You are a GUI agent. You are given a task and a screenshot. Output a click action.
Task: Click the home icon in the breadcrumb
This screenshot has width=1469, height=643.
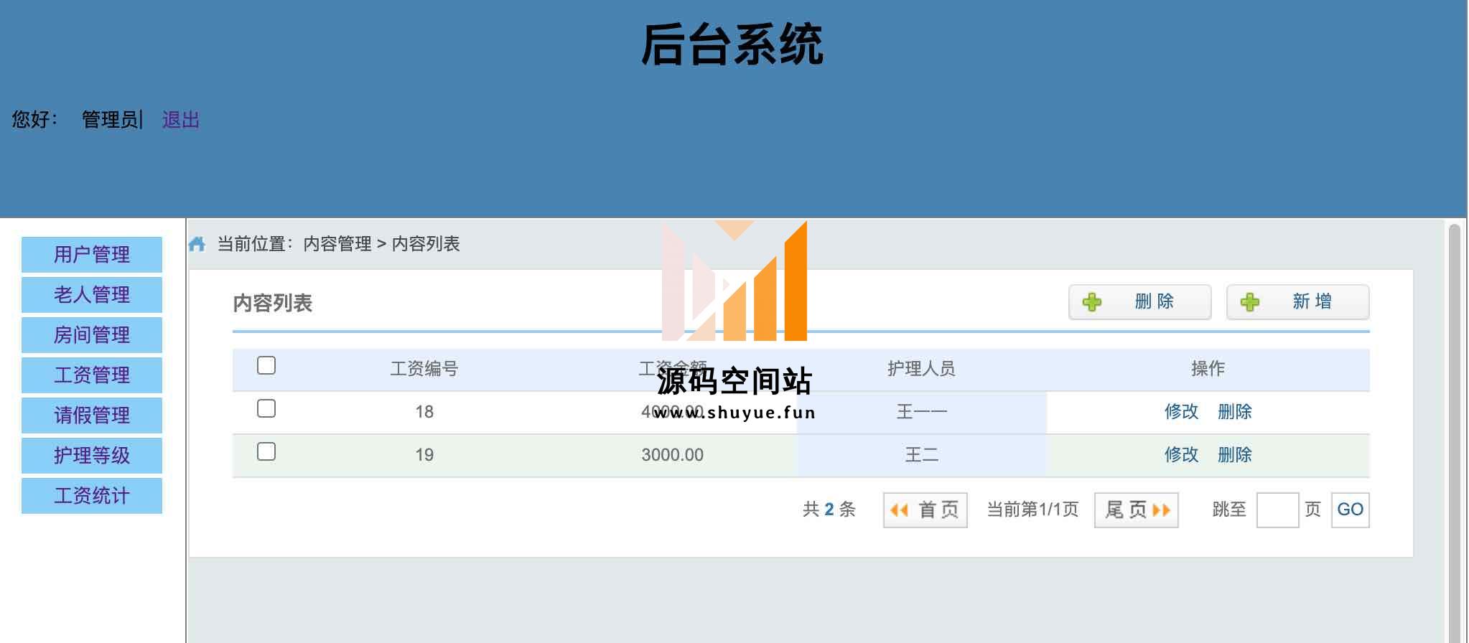[197, 245]
